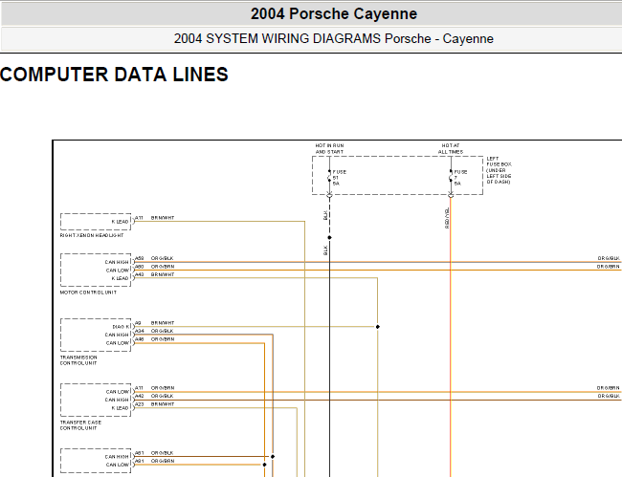Click pin "A9" of the Transmission Control Unit
This screenshot has height=477, width=622.
pos(138,323)
